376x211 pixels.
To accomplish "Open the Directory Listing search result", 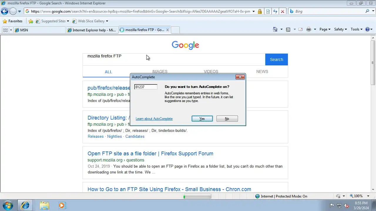I will 109,118.
